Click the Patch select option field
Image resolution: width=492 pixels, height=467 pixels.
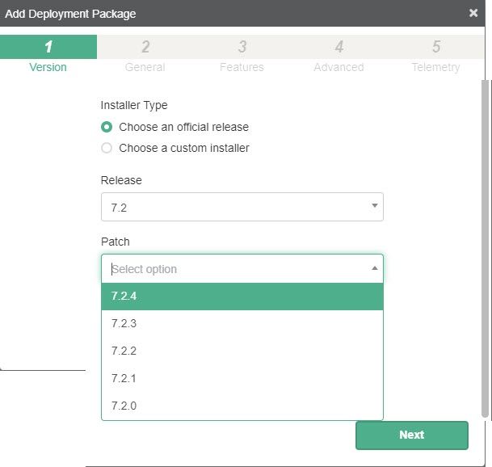coord(234,269)
